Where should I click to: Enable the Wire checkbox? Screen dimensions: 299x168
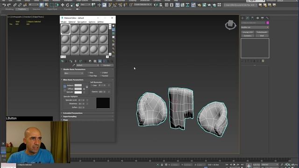(89, 73)
